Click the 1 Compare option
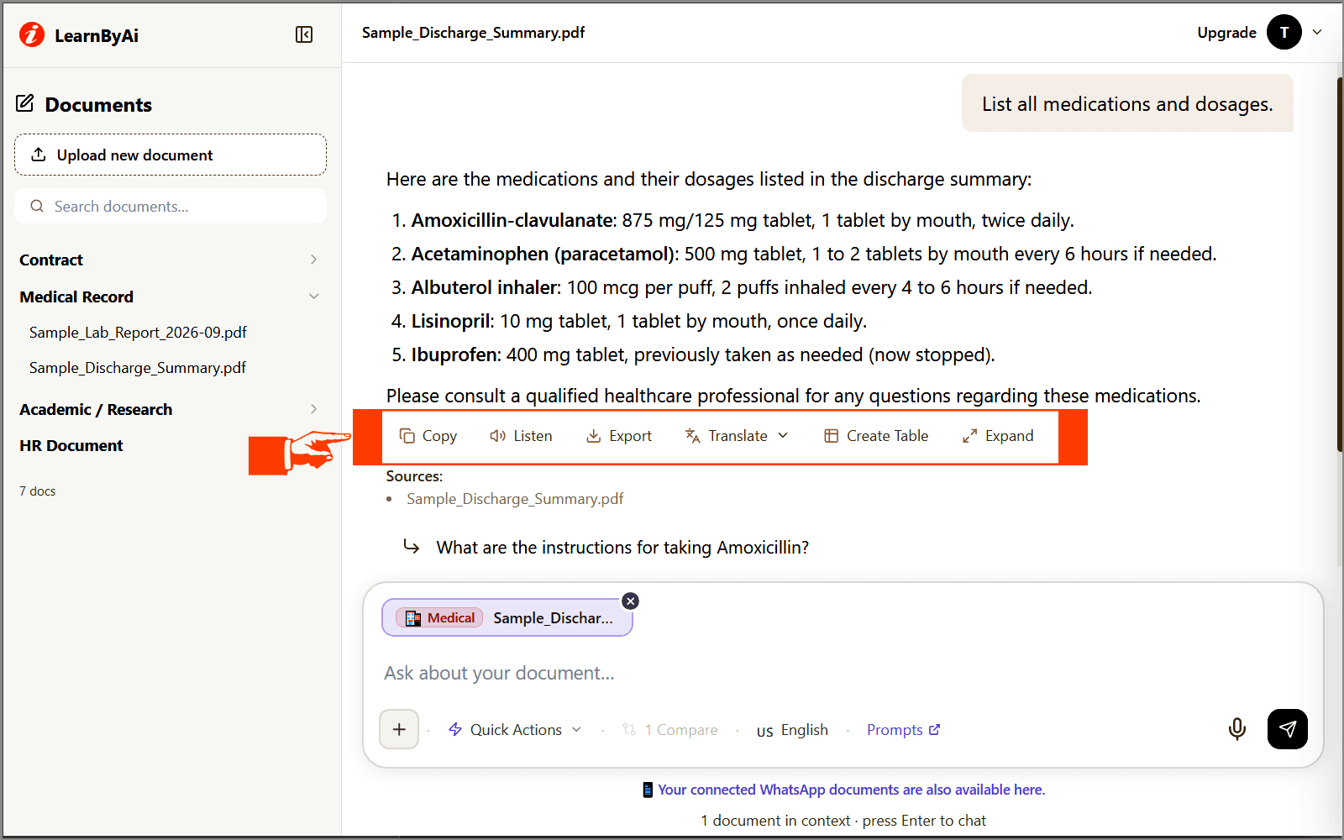This screenshot has width=1344, height=840. (x=670, y=730)
